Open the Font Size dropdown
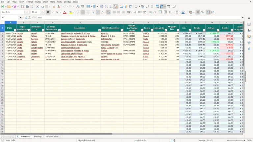253x142 pixels. click(42, 12)
